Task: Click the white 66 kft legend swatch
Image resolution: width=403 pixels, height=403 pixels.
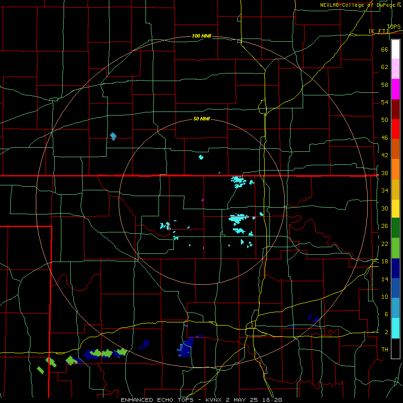Action: click(x=395, y=49)
